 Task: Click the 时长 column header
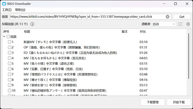pos(162,31)
